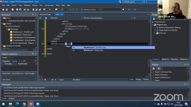Switch to Properties tab in Object Inspector
Viewport: 191px width, 107px height.
click(6, 61)
